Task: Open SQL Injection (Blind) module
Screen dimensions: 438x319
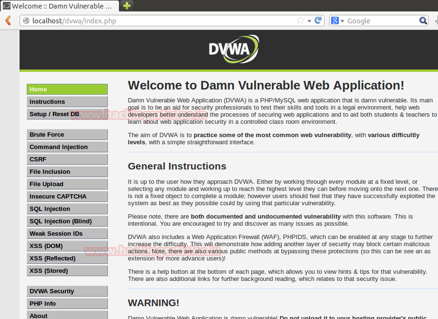Action: (x=67, y=221)
